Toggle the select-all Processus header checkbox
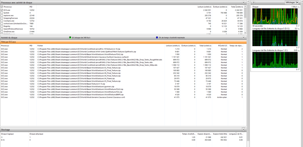This screenshot has width=303, height=147. [2, 7]
